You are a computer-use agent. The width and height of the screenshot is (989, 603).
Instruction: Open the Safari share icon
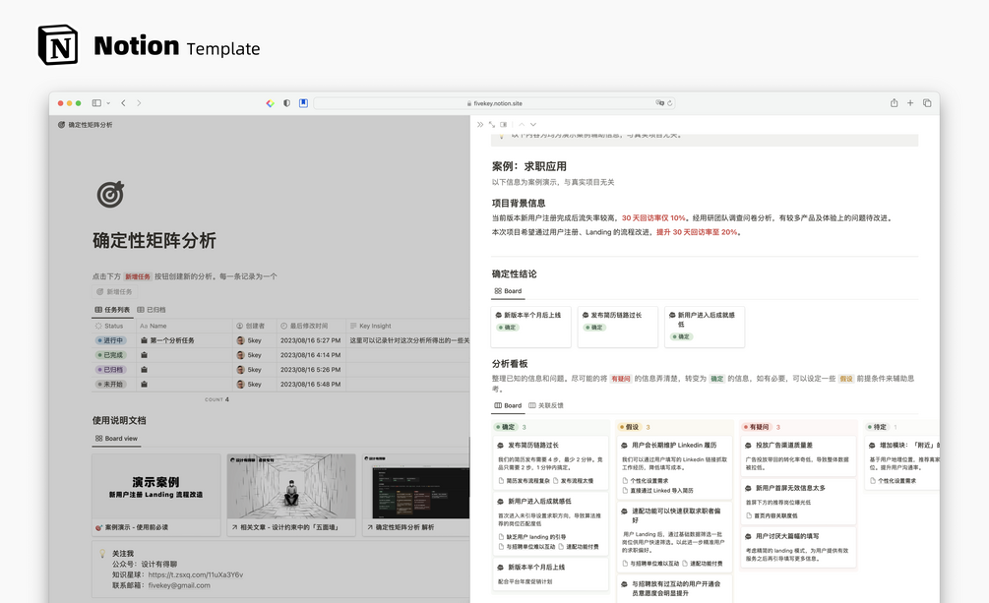click(894, 103)
